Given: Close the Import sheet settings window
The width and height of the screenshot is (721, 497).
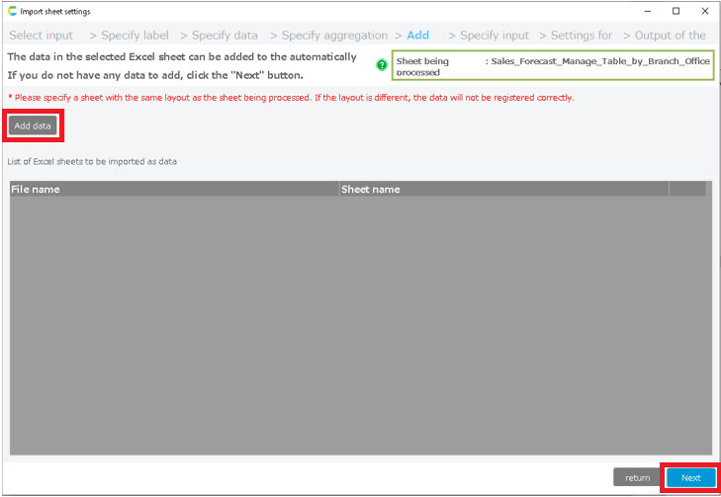Looking at the screenshot, I should click(x=704, y=11).
